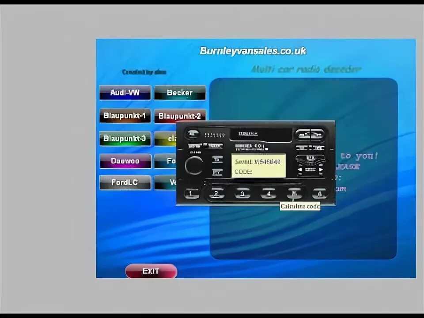Choose the Blaupunkt-3 decoder button
Image resolution: width=424 pixels, height=318 pixels.
(125, 139)
